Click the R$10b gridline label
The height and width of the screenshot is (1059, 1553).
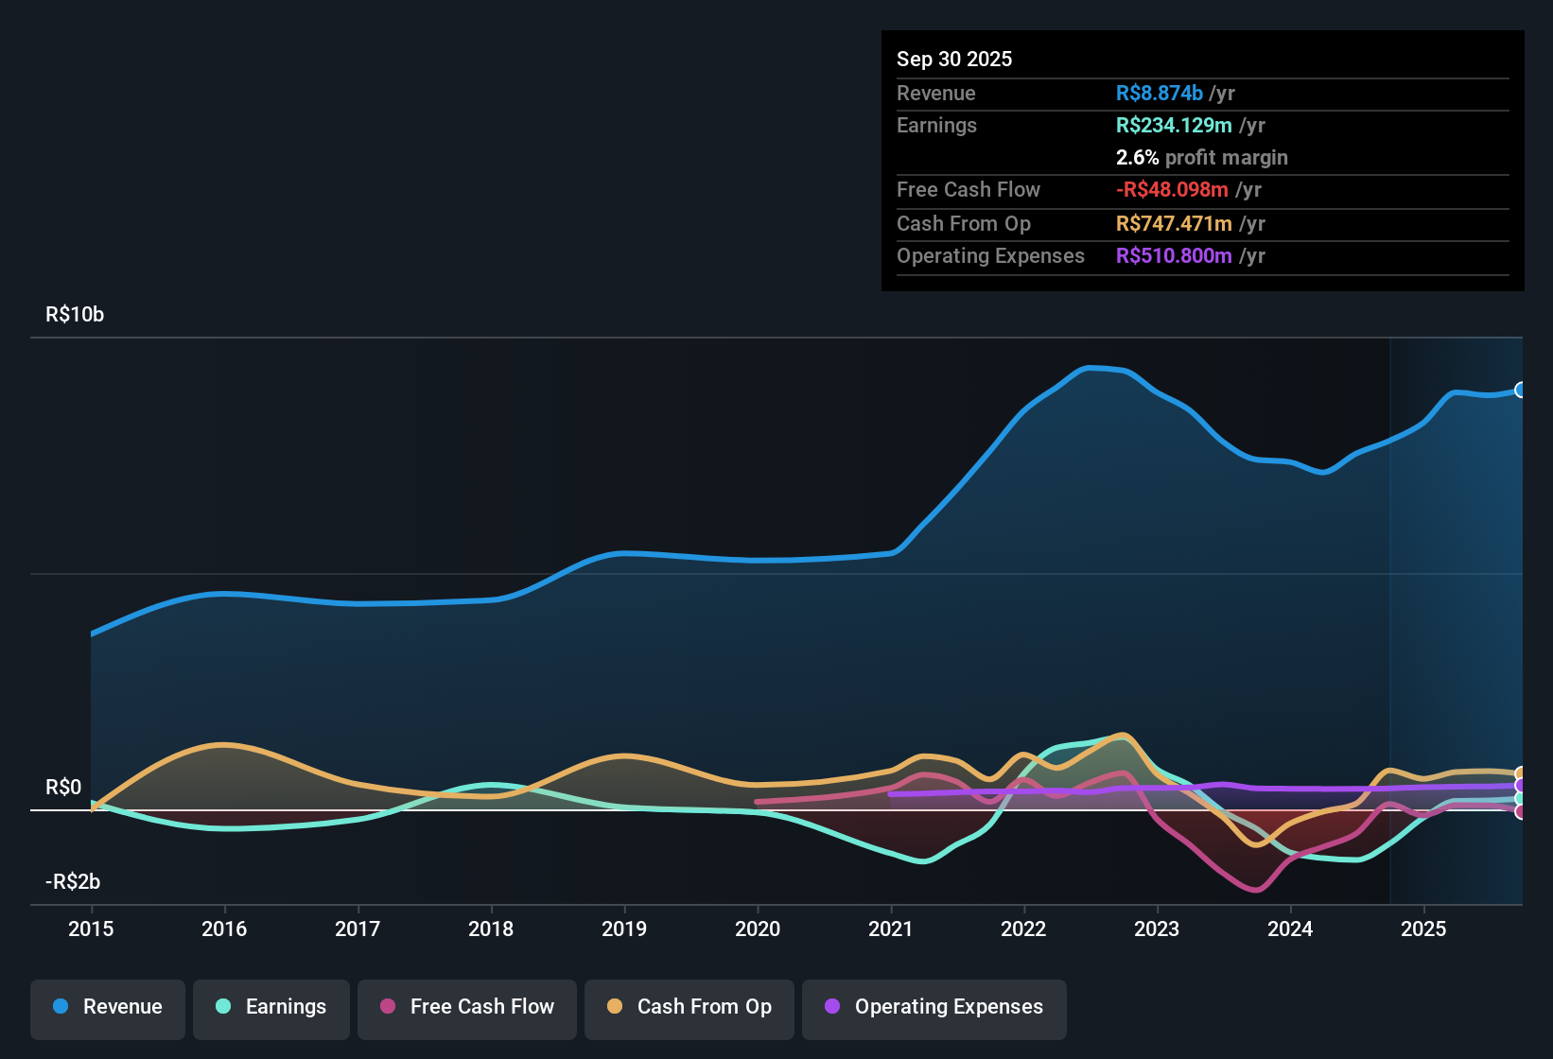tap(75, 315)
